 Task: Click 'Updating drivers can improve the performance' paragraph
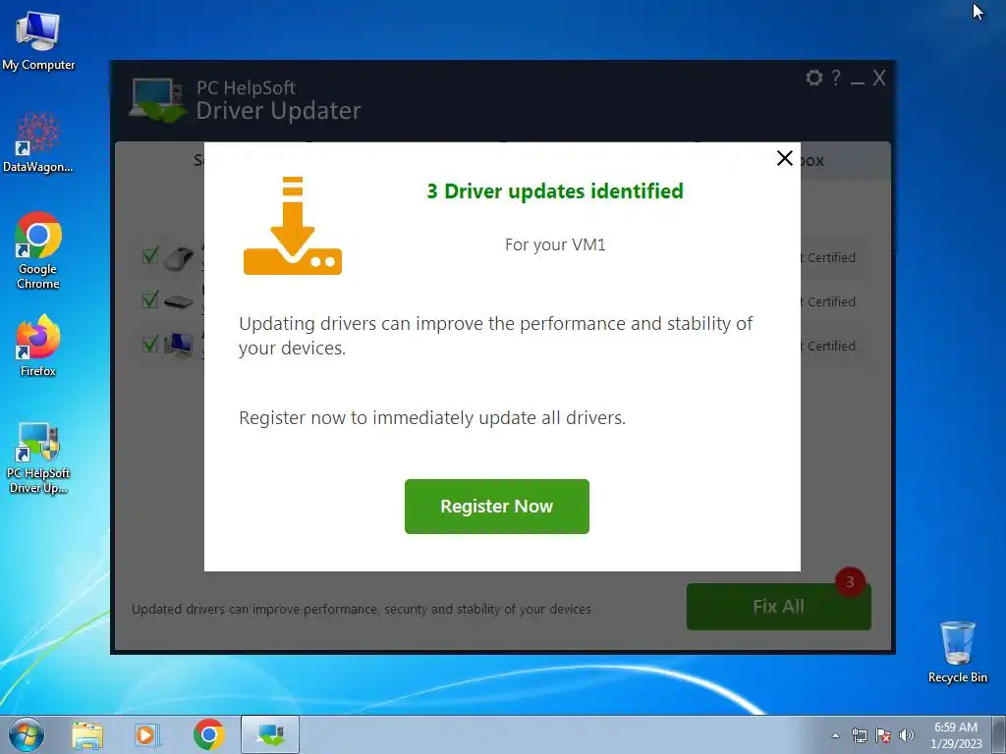tap(495, 336)
